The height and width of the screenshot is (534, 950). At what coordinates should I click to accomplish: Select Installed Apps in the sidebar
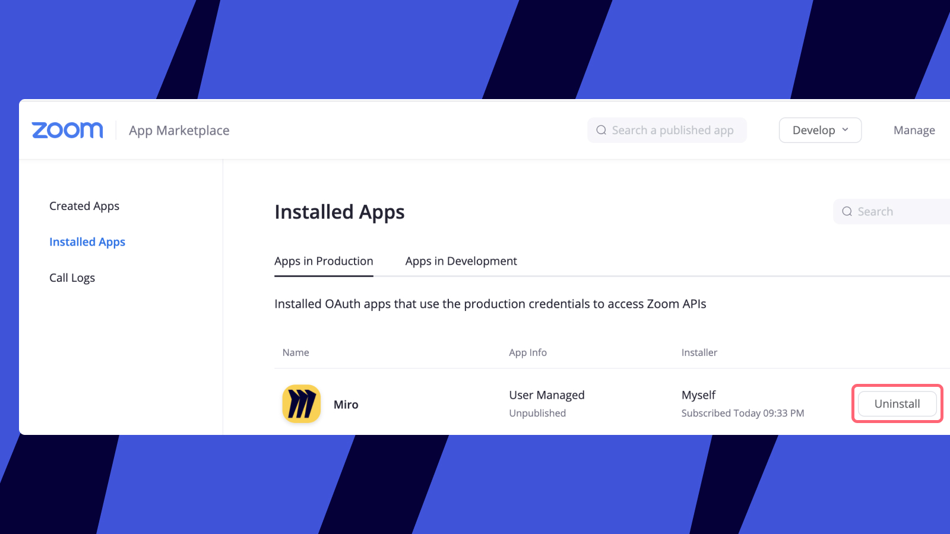87,242
